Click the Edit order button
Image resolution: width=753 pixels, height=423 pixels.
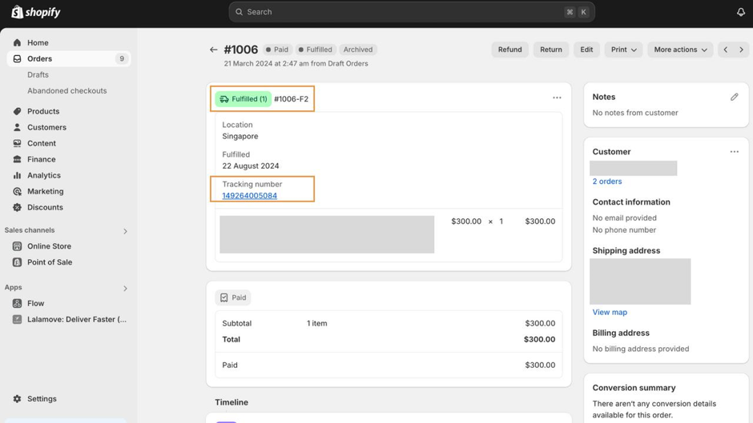point(586,50)
